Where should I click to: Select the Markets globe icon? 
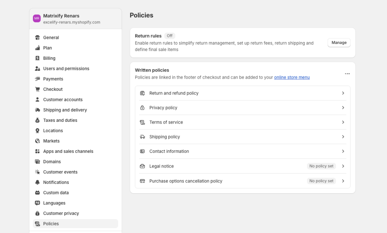point(37,141)
